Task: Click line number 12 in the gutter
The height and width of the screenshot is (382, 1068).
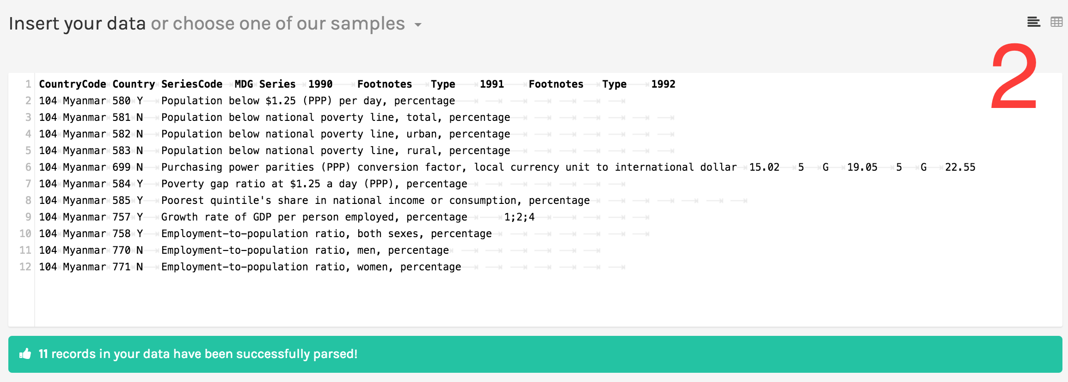Action: pos(25,267)
